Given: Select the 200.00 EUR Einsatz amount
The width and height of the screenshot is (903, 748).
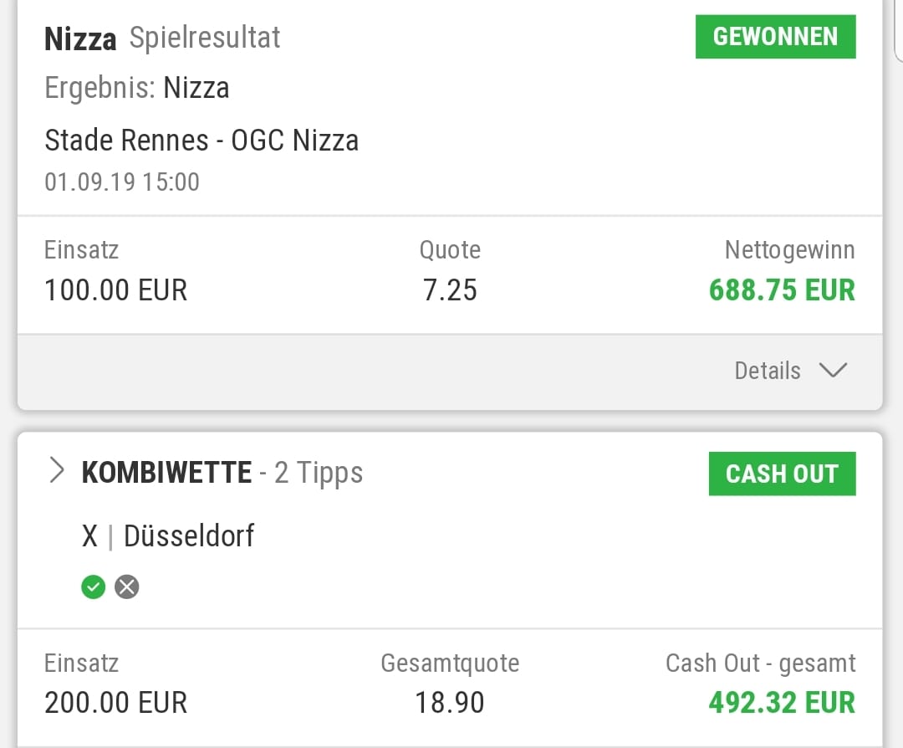Looking at the screenshot, I should [x=115, y=703].
